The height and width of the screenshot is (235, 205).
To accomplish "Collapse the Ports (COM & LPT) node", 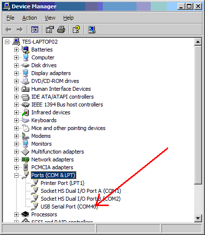I will click(16, 175).
